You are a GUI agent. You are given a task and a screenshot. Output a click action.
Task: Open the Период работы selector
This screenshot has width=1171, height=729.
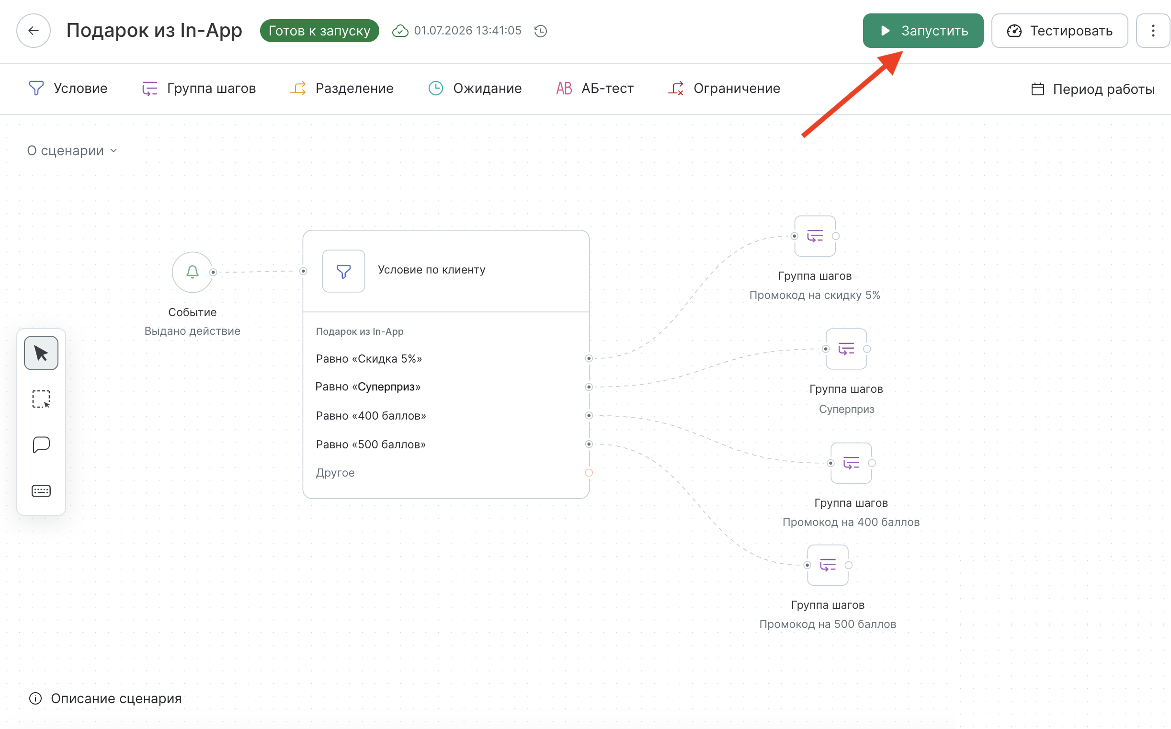click(x=1093, y=89)
